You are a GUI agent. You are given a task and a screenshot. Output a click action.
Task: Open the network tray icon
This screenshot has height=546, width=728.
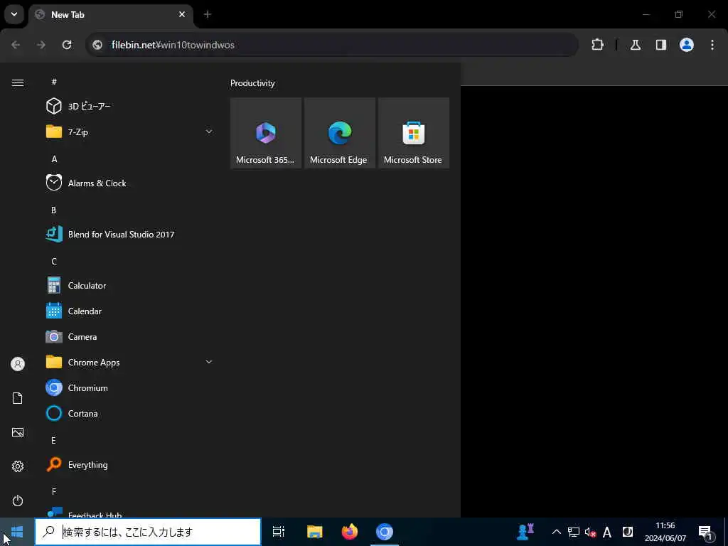574,532
